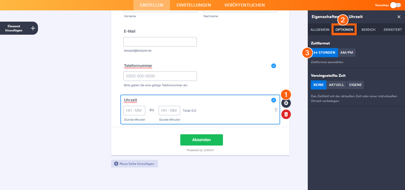Click the plus icon on Neue Seite hinzufügen
Screen dimensions: 405x190
pyautogui.click(x=116, y=164)
